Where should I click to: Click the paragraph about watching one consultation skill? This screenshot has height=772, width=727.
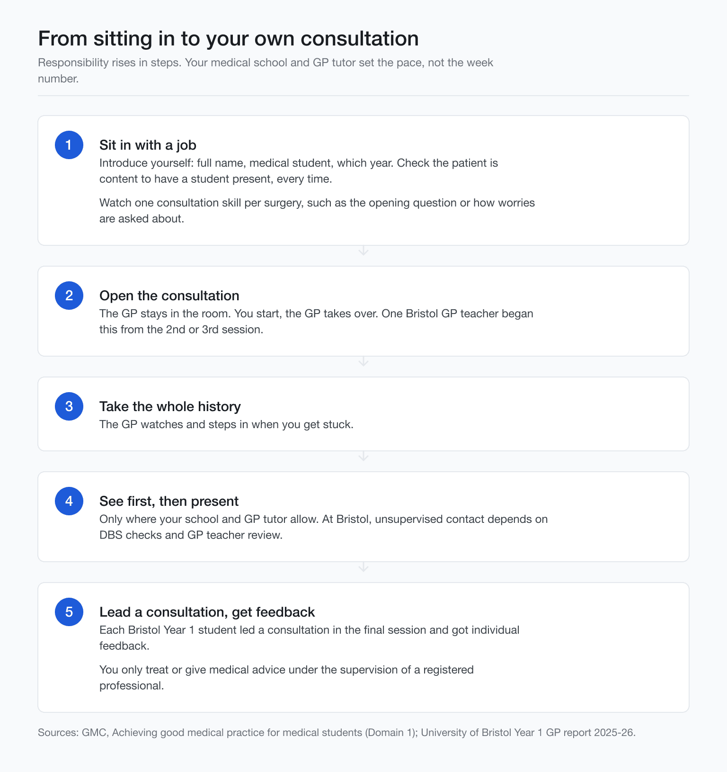pyautogui.click(x=317, y=211)
